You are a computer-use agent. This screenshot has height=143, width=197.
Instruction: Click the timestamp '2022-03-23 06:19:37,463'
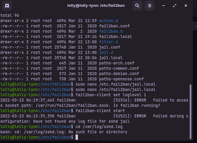[27, 100]
